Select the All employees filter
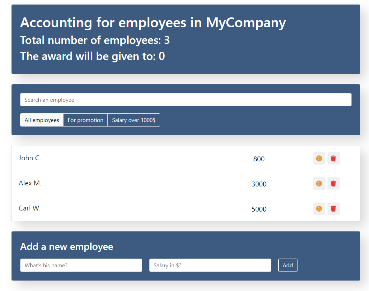 [x=42, y=120]
